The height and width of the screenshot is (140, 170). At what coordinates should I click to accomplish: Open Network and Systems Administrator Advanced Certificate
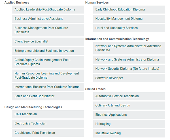click(x=128, y=48)
